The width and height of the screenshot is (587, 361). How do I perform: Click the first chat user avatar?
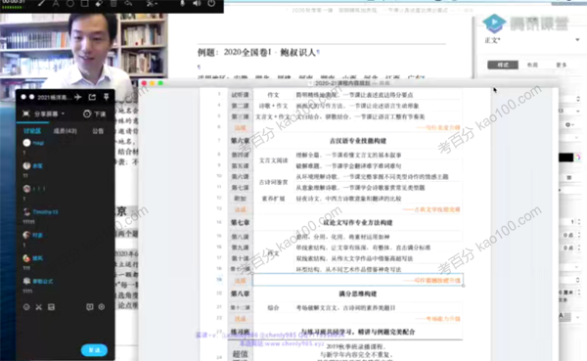tap(26, 143)
